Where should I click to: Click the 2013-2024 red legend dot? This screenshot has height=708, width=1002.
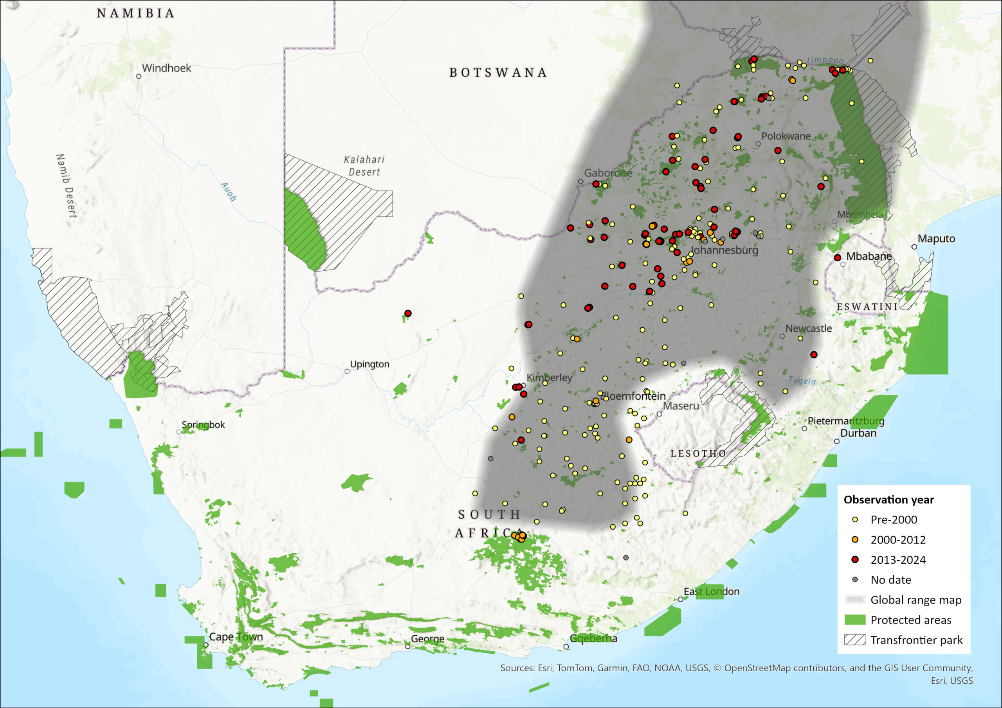click(855, 560)
